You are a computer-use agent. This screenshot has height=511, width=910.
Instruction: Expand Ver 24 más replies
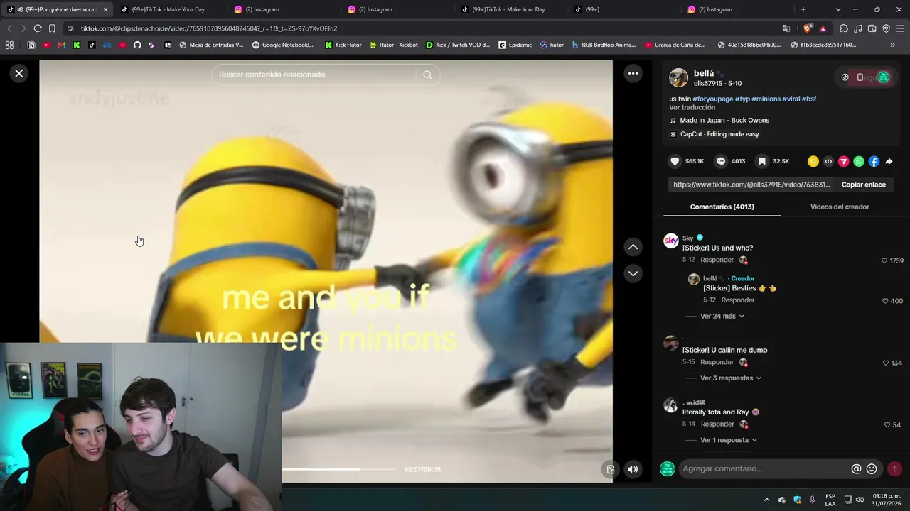tap(722, 316)
